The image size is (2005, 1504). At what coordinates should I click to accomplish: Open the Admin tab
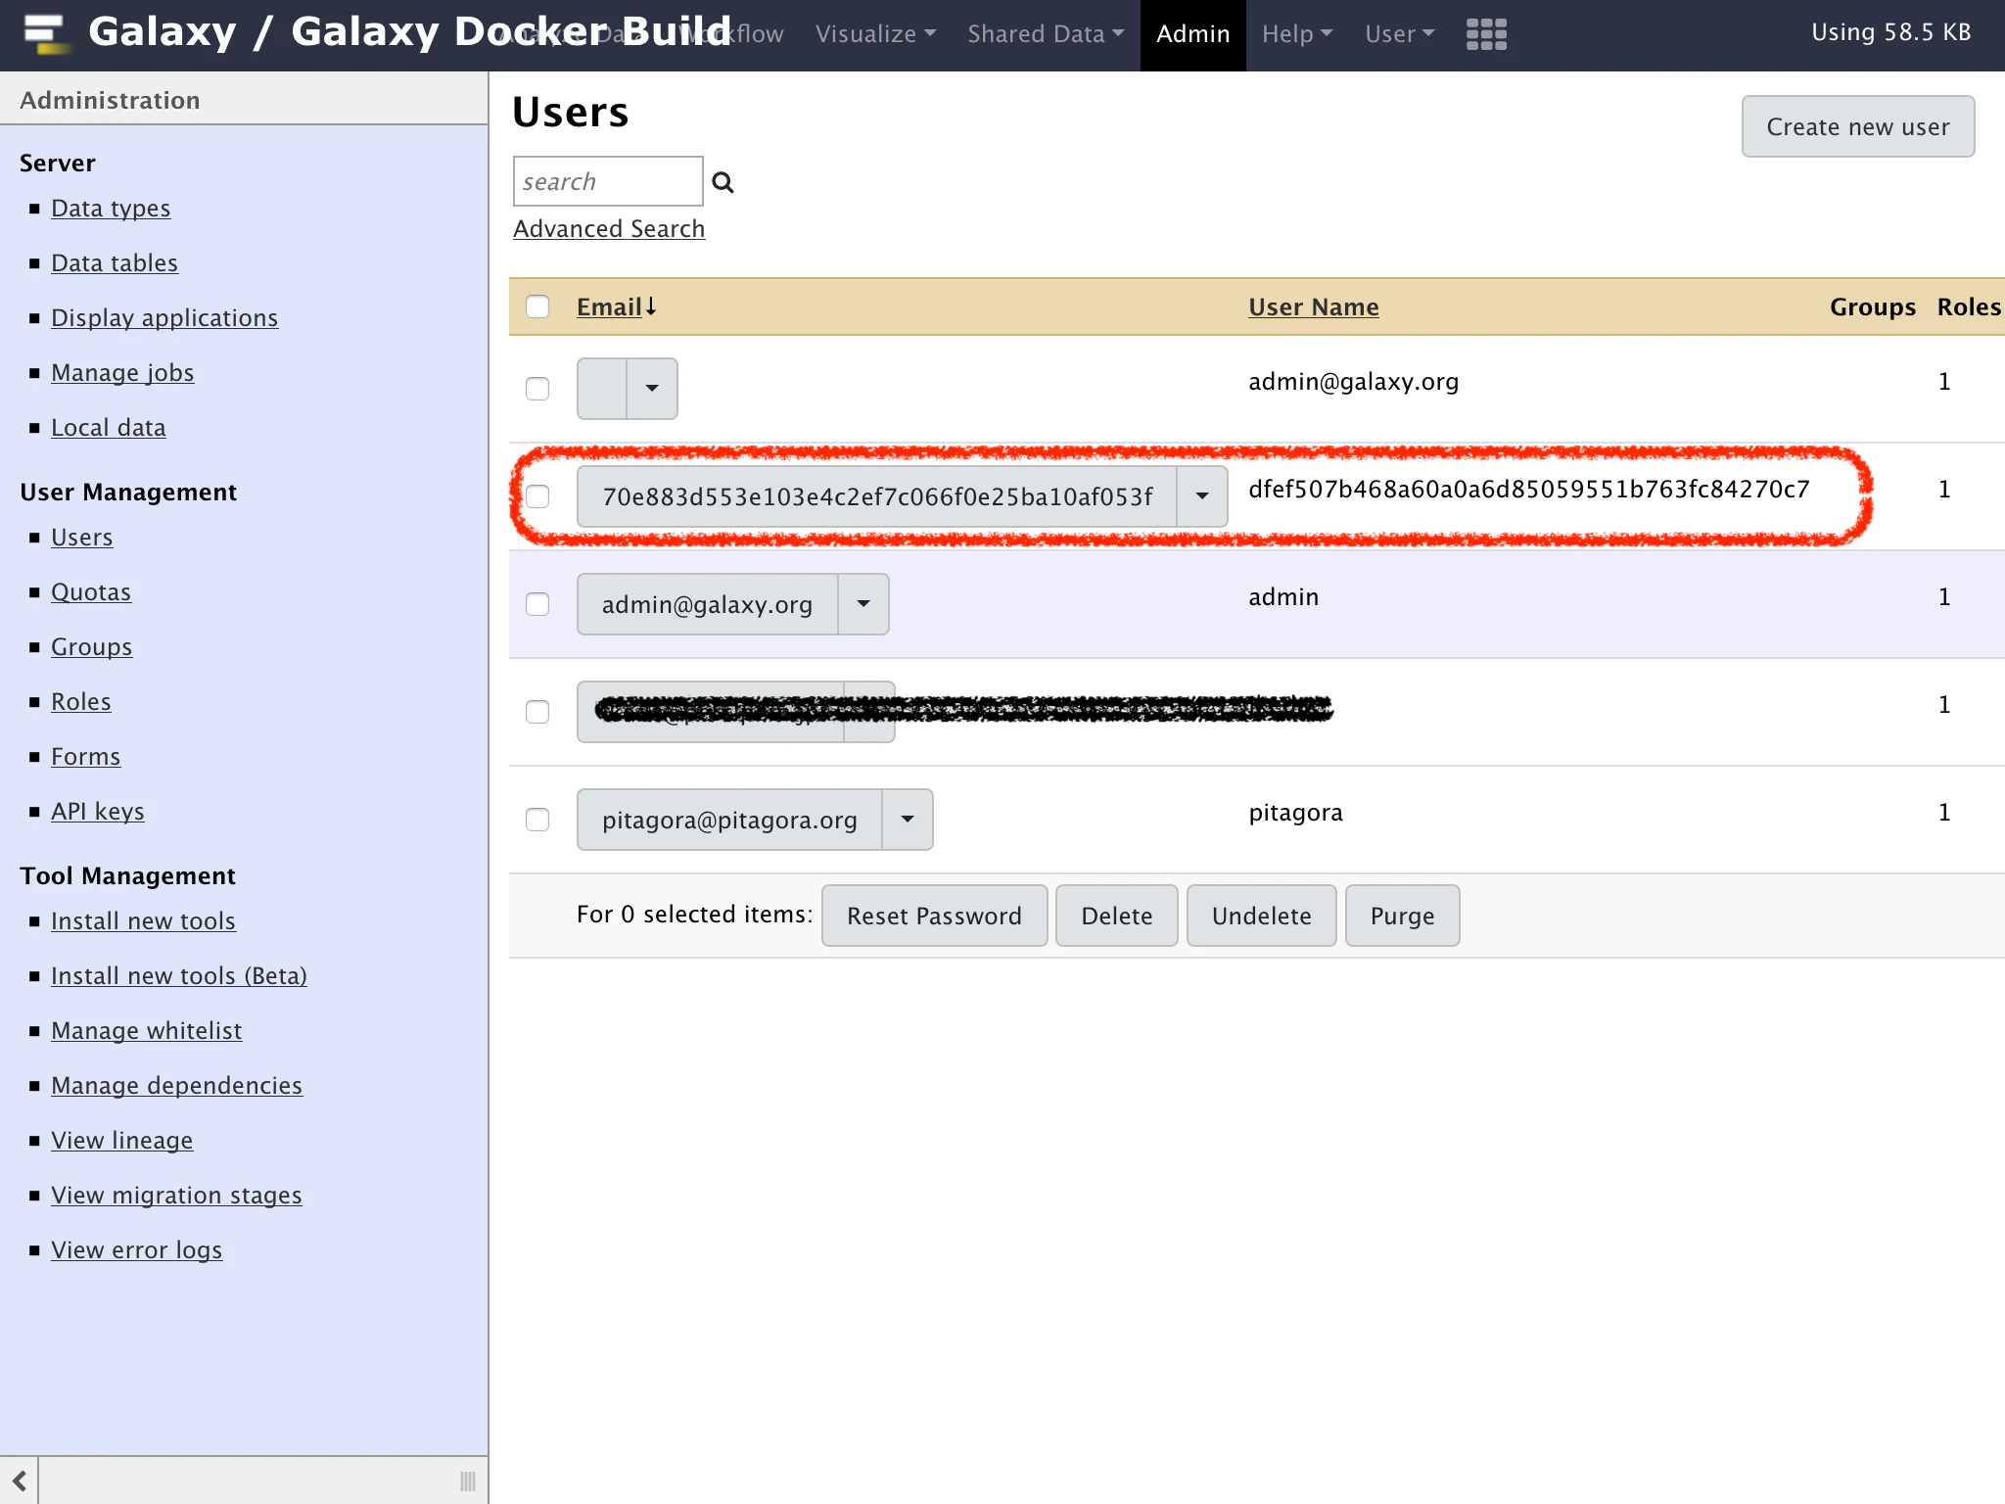1193,34
